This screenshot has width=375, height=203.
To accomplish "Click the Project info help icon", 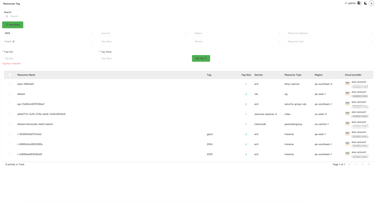I will (x=13, y=42).
